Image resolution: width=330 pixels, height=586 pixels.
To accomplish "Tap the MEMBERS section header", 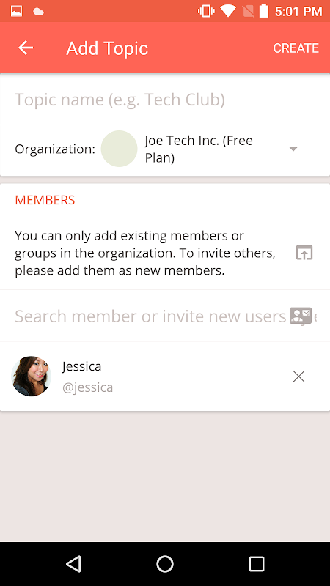I will 45,200.
